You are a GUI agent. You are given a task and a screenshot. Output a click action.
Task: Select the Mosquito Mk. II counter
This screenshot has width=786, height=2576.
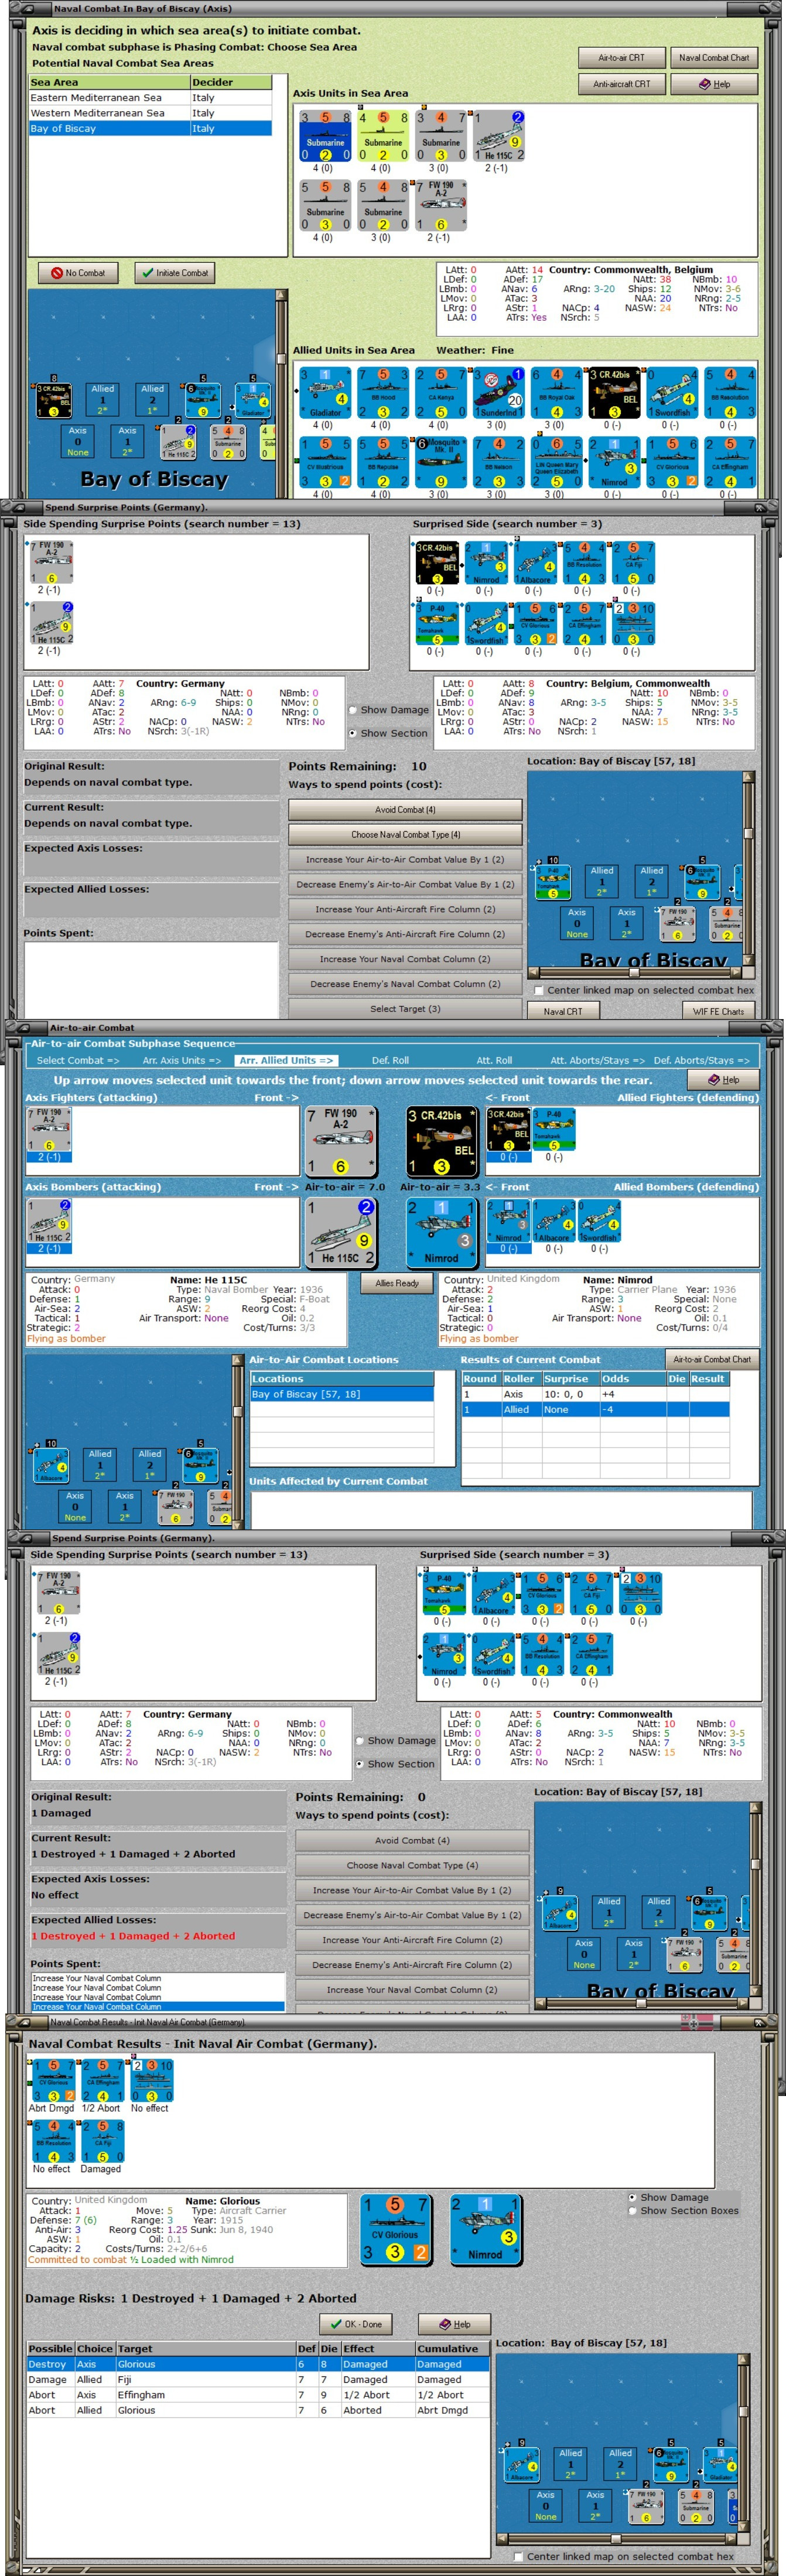point(441,463)
